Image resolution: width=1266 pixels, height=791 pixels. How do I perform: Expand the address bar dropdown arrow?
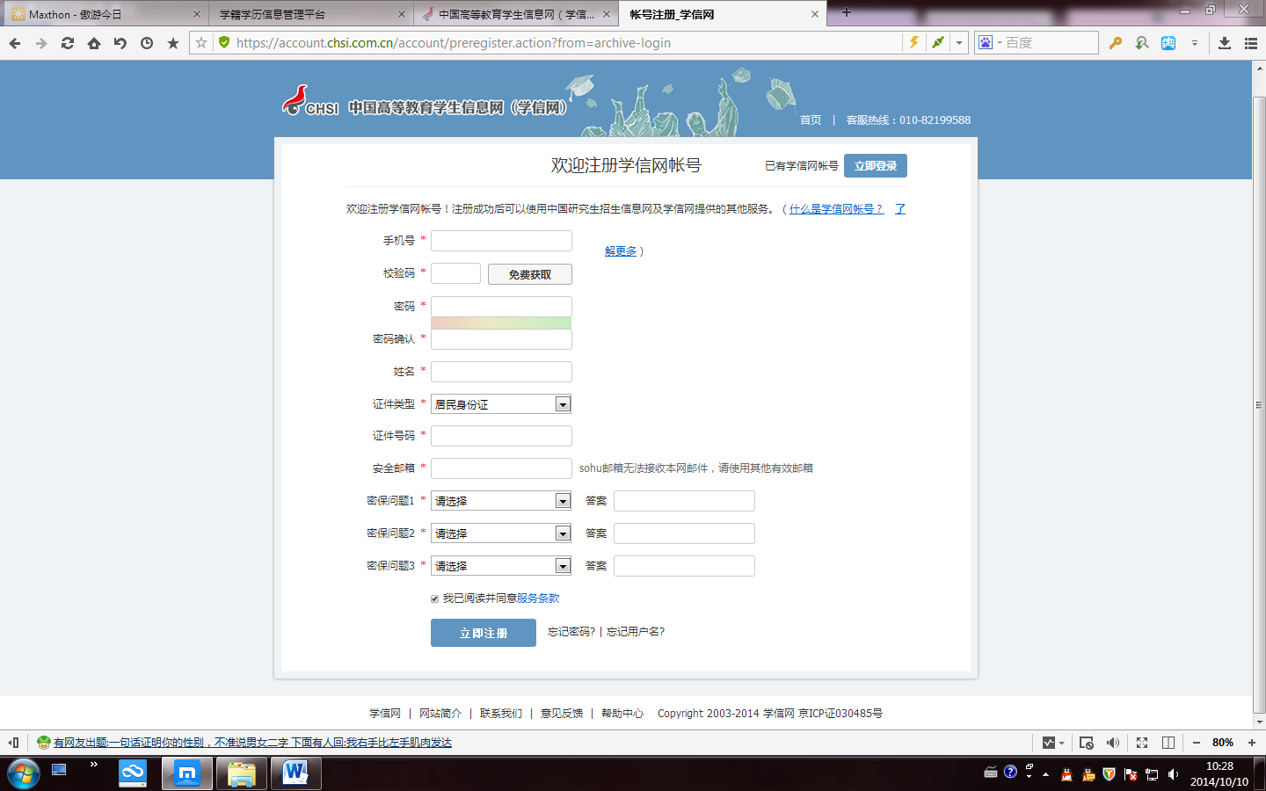coord(959,42)
